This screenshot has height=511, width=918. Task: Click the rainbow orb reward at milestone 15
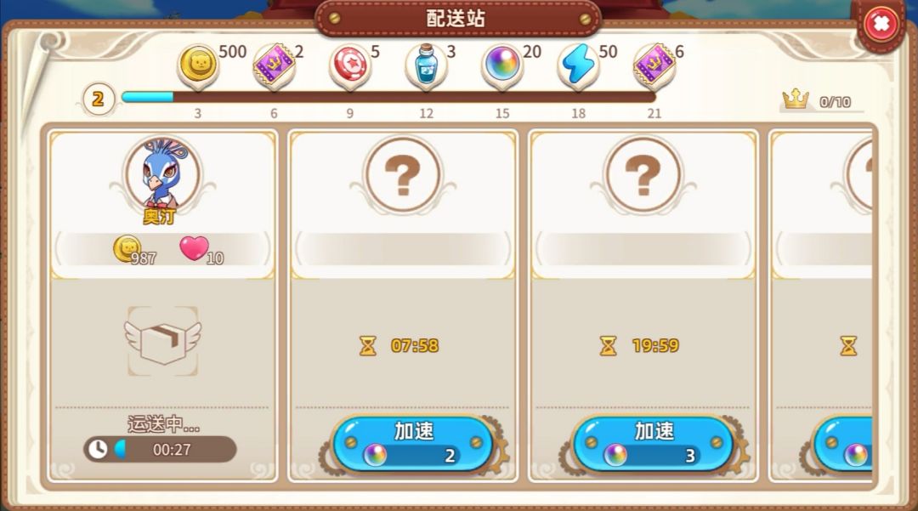pyautogui.click(x=502, y=65)
